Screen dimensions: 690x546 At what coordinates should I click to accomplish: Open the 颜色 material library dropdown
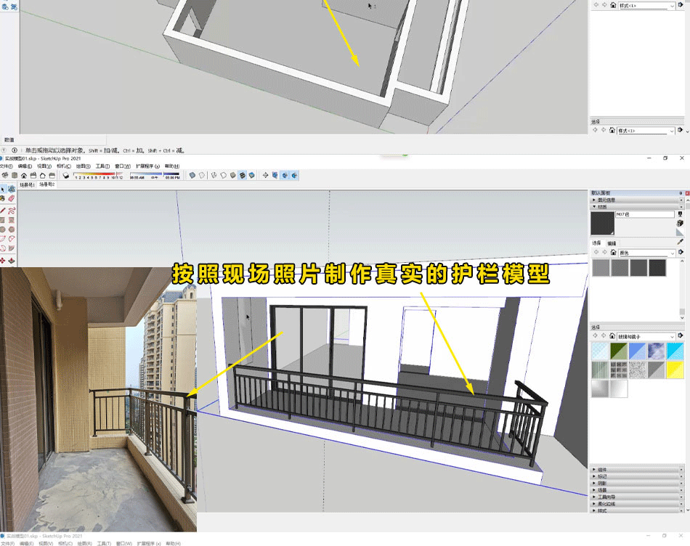(x=646, y=253)
